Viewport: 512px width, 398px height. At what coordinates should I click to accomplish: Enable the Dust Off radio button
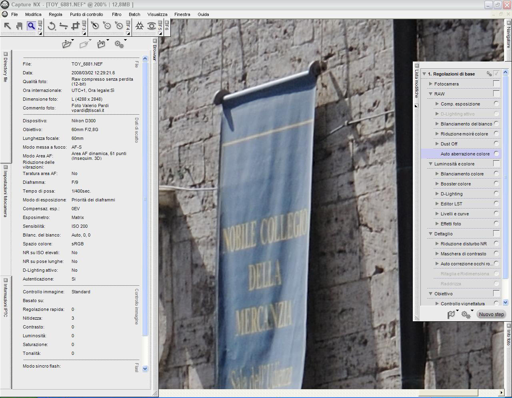click(x=496, y=143)
